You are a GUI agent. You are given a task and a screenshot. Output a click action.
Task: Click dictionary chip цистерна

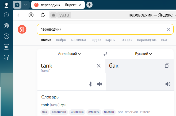[77, 112]
